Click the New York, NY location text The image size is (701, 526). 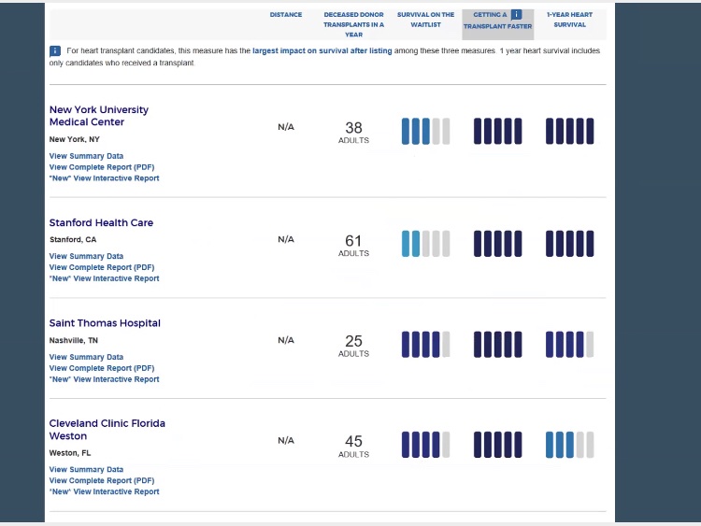(x=74, y=139)
